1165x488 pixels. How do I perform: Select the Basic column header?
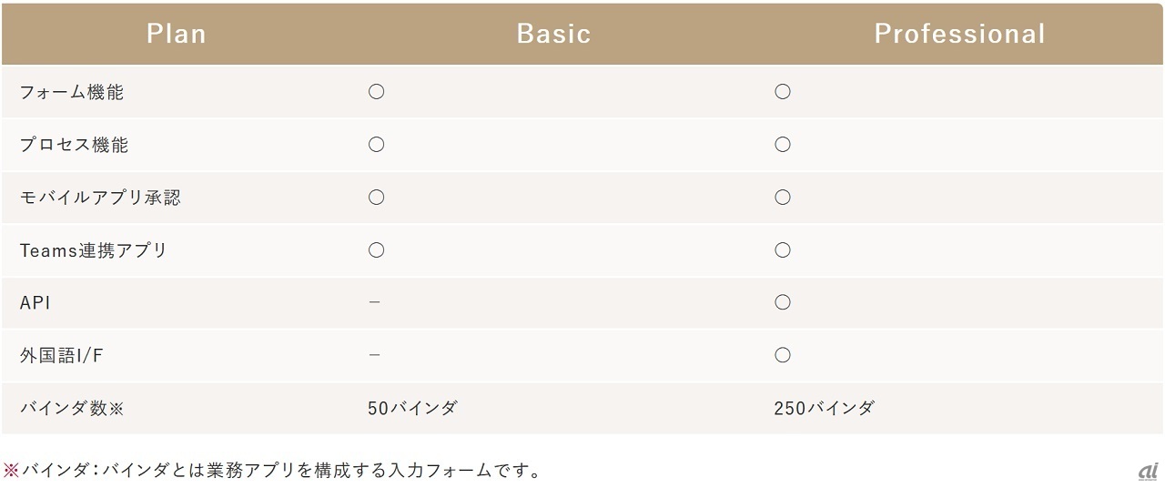pyautogui.click(x=553, y=35)
